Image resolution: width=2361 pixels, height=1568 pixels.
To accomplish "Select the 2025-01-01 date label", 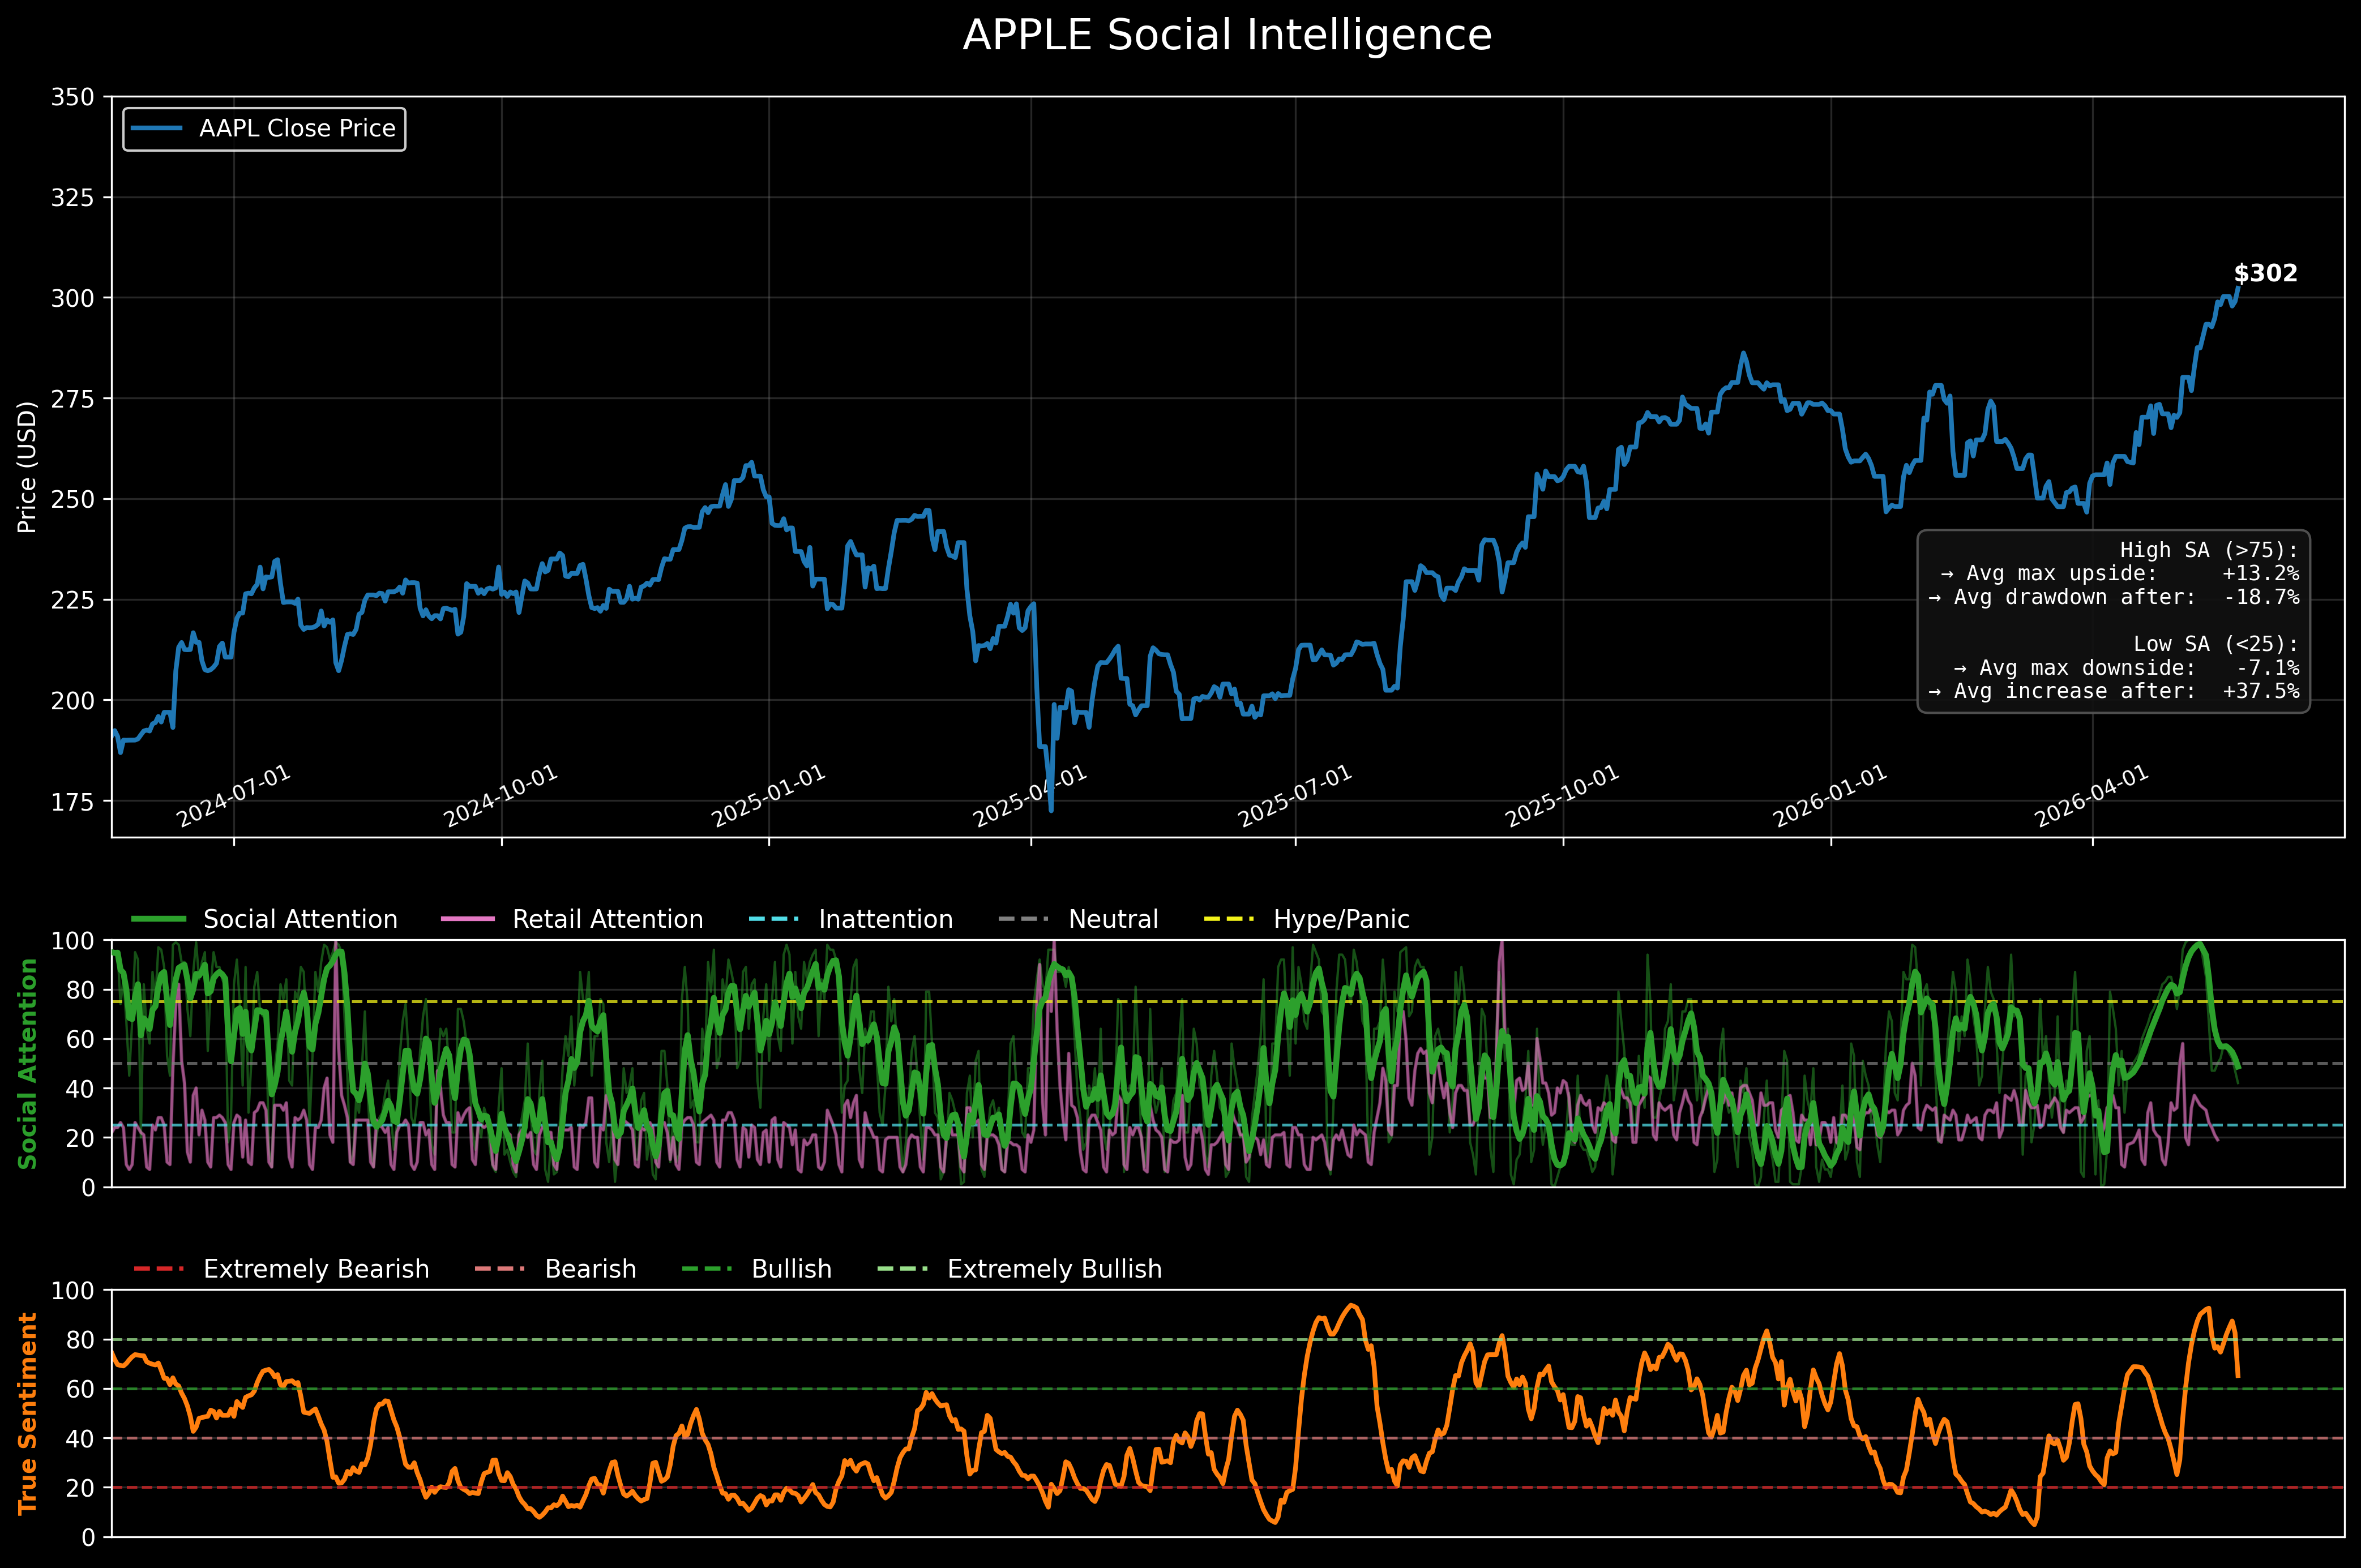I will (769, 797).
